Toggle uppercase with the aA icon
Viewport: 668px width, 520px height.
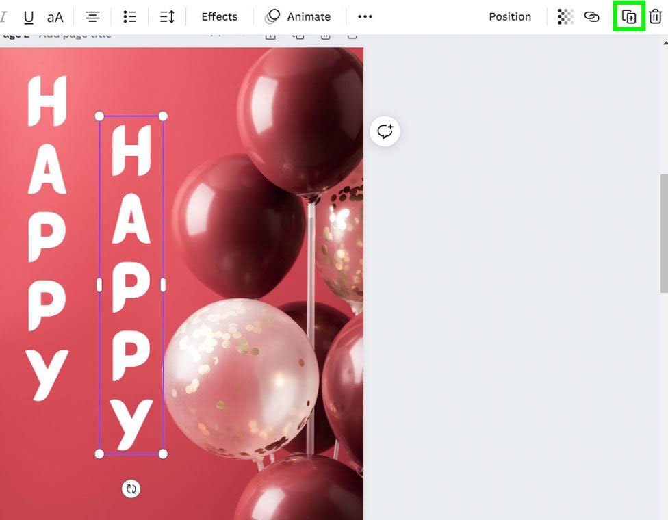(x=55, y=17)
